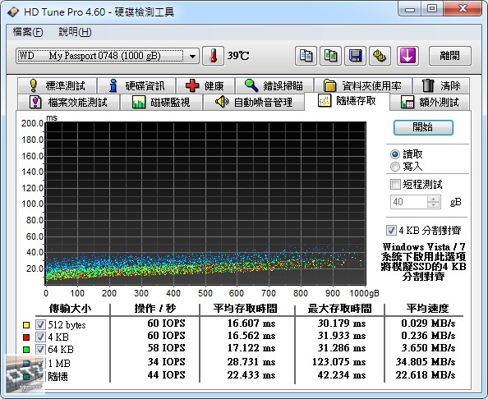The height and width of the screenshot is (399, 488).
Task: Toggle the 4 KB transfer size checkbox
Action: click(40, 337)
